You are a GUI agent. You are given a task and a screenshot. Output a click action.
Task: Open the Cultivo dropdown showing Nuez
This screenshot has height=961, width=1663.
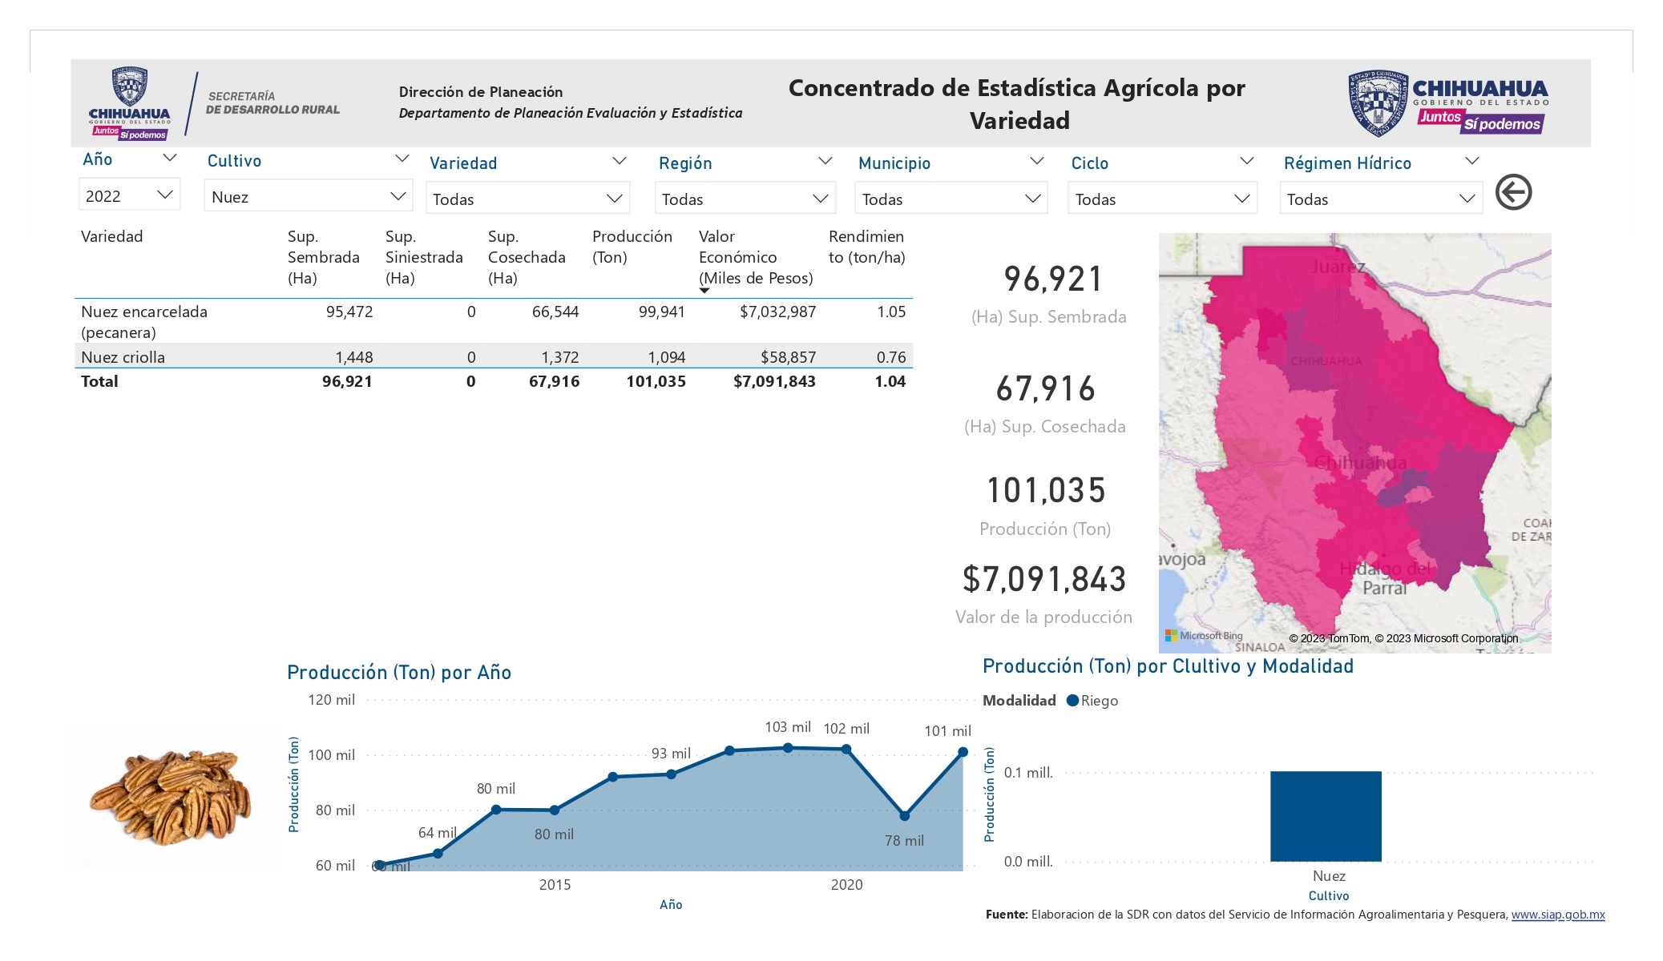tap(309, 196)
